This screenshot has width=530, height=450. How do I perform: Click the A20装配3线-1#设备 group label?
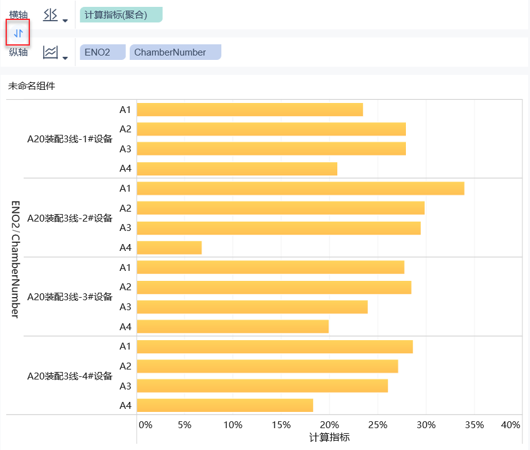point(70,139)
